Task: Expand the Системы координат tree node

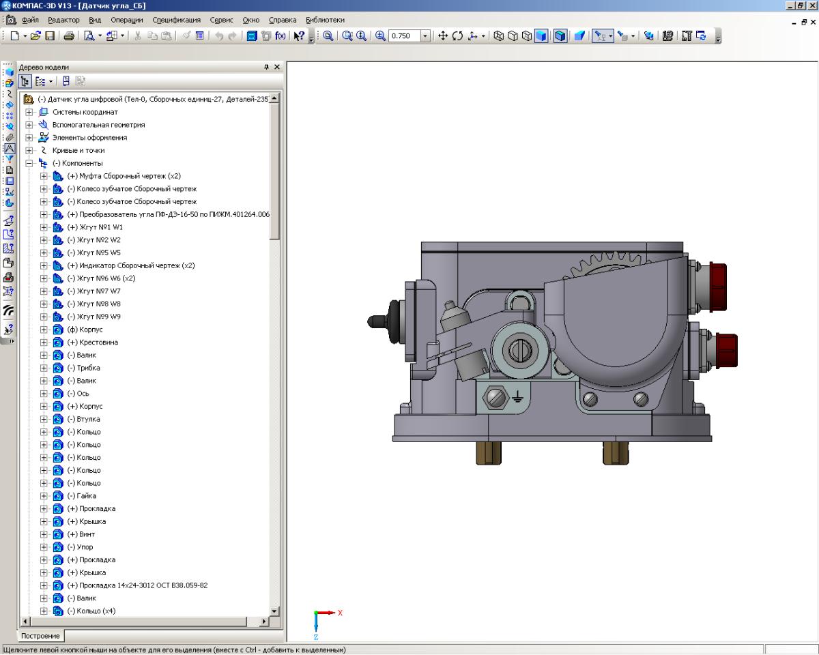Action: click(29, 112)
